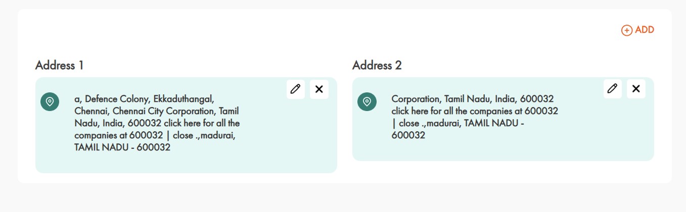Image resolution: width=686 pixels, height=212 pixels.
Task: Click the Address 1 heading
Action: (x=59, y=65)
